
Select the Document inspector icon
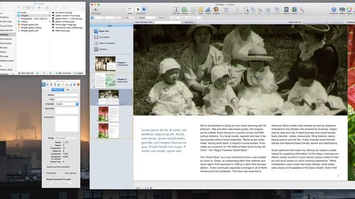(44, 85)
